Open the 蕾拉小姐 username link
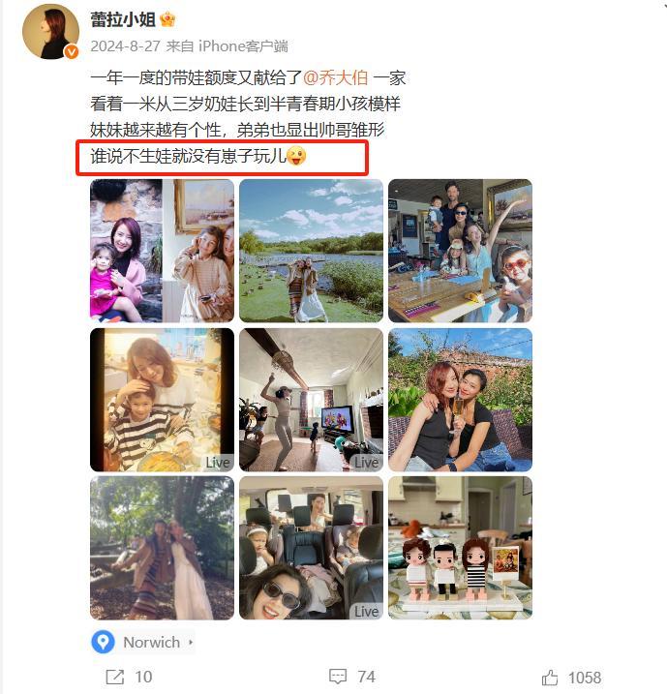 click(123, 19)
